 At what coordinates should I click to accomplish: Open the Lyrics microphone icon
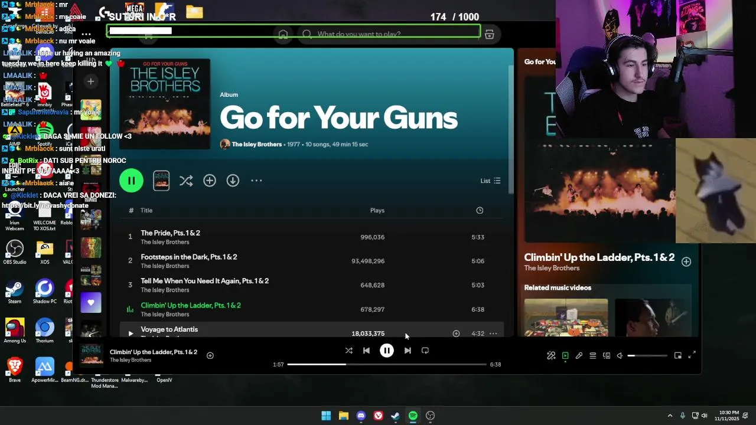(x=579, y=355)
